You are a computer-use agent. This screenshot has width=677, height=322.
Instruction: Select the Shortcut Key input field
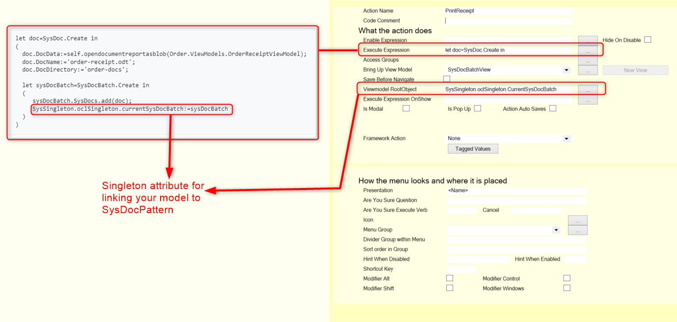[x=461, y=269]
